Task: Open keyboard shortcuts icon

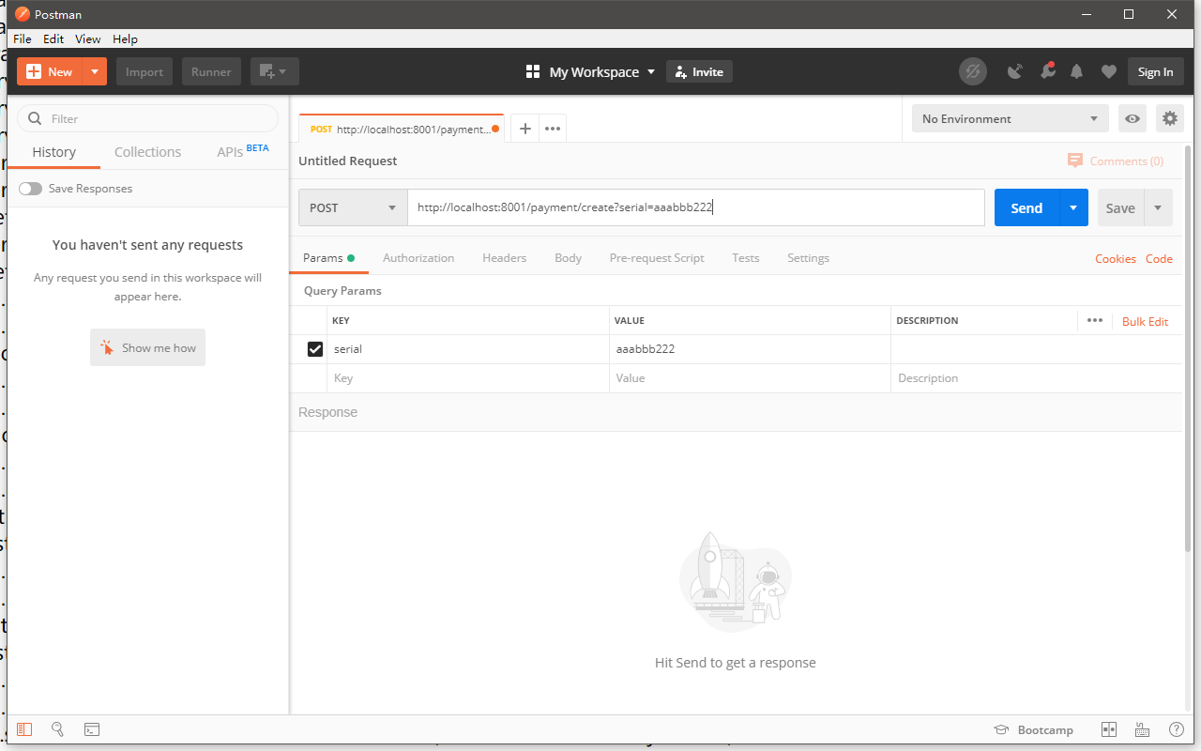Action: [1142, 729]
